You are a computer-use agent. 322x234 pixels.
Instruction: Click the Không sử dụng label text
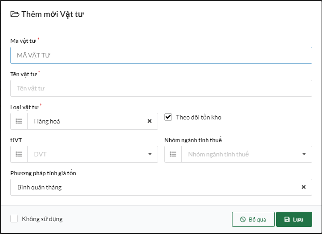(42, 219)
